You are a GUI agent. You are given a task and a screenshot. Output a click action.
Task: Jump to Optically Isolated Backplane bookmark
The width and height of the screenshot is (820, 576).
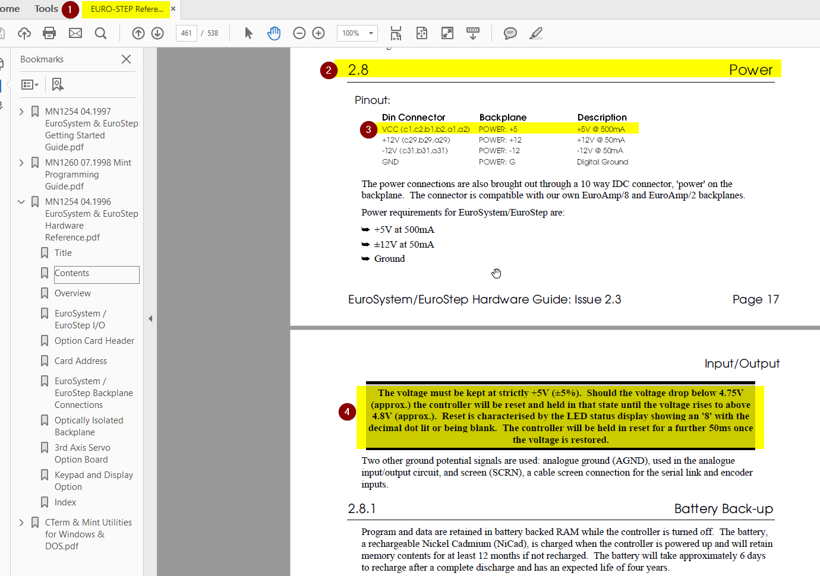pos(89,426)
